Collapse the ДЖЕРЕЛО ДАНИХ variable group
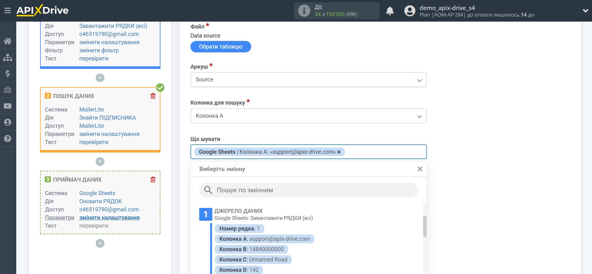The height and width of the screenshot is (274, 592). pyautogui.click(x=239, y=211)
